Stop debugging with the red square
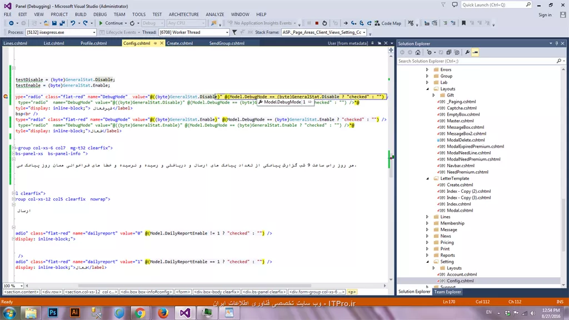 coord(317,23)
